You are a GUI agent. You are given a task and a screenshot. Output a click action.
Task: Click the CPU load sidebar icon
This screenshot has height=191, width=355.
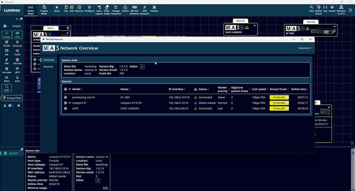[17, 61]
